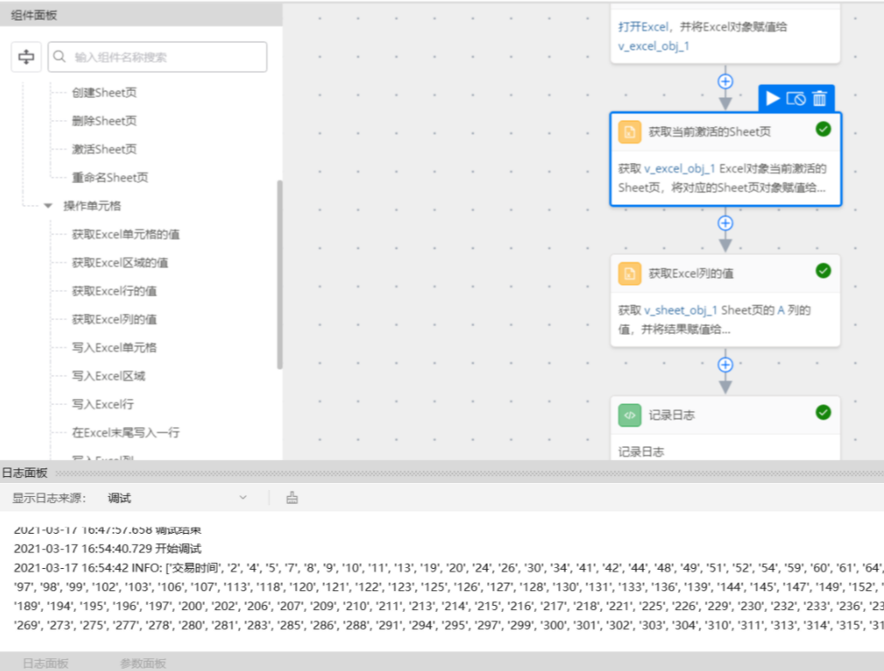Select 写入Excel行 component
The image size is (884, 671).
click(x=103, y=404)
